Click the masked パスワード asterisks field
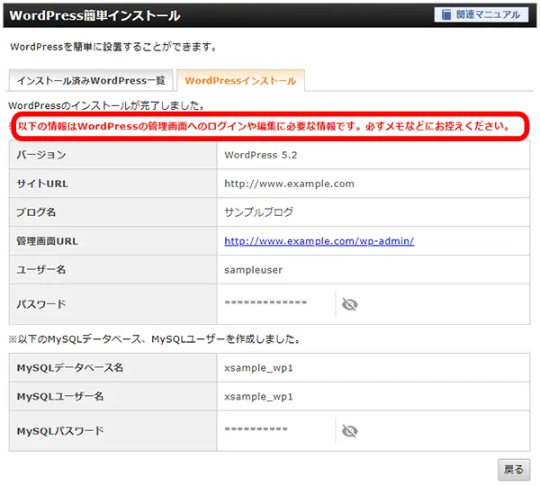Image resolution: width=540 pixels, height=486 pixels. click(266, 304)
